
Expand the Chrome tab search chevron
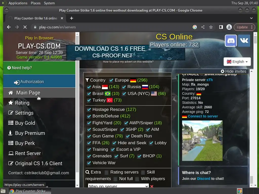[251, 18]
